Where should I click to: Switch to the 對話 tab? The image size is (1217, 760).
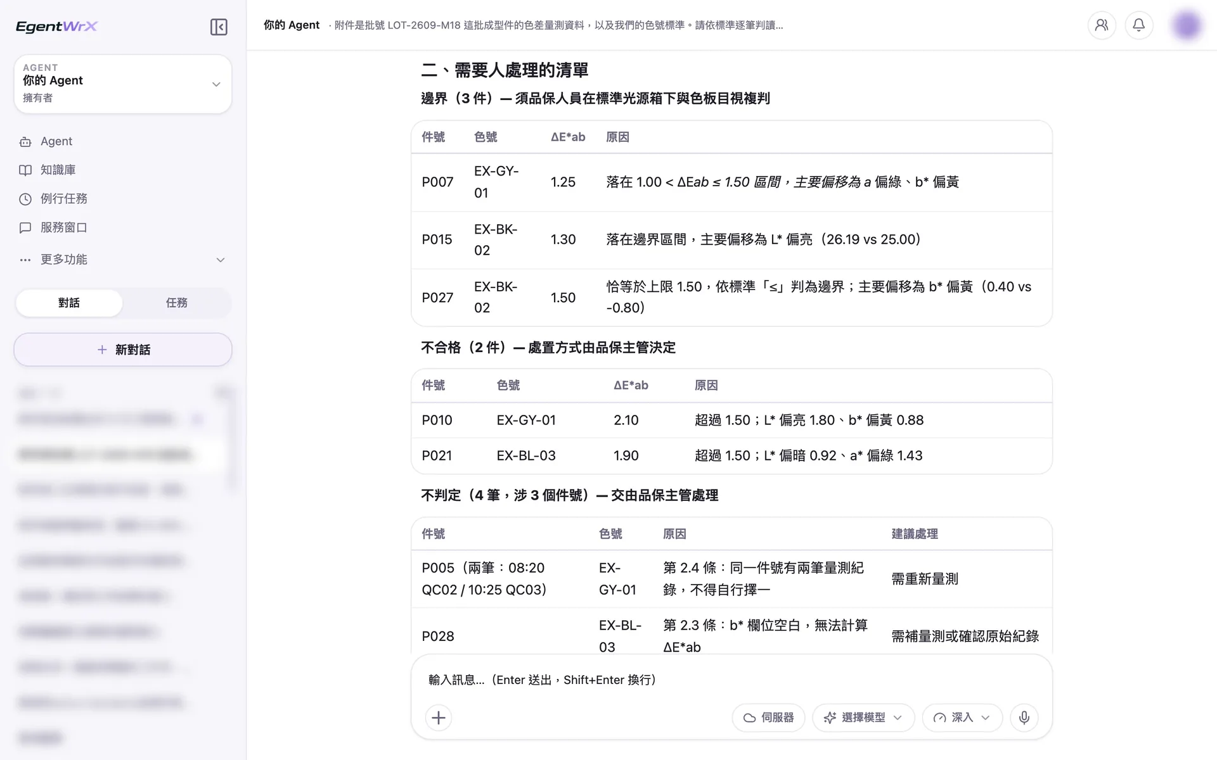pyautogui.click(x=69, y=303)
